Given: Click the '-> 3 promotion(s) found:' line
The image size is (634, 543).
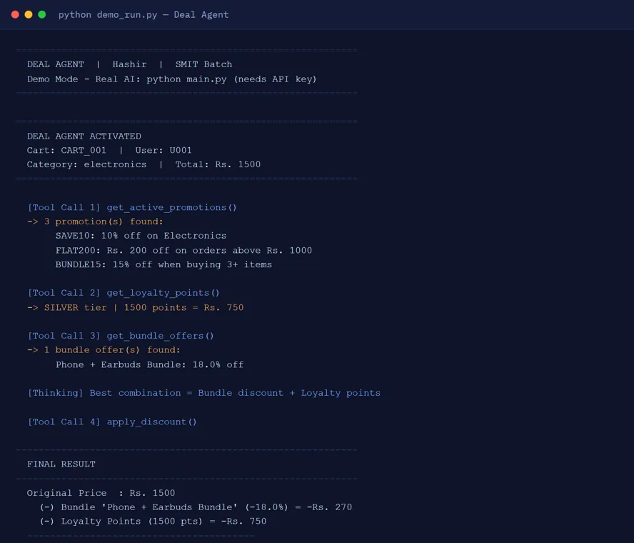Looking at the screenshot, I should point(95,221).
